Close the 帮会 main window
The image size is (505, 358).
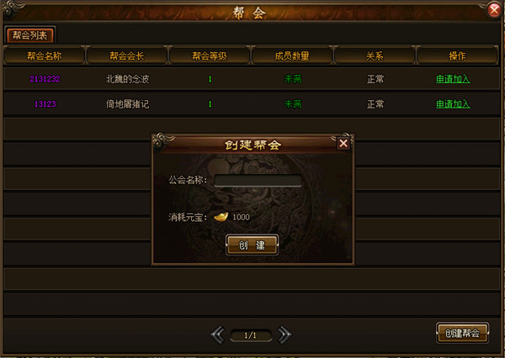click(x=494, y=11)
